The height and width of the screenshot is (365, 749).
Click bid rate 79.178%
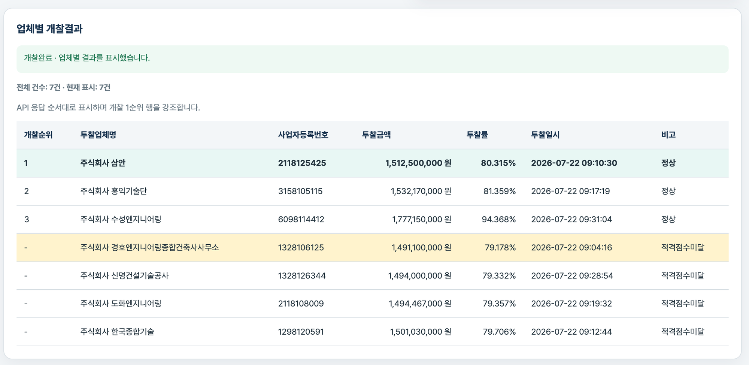pos(500,247)
